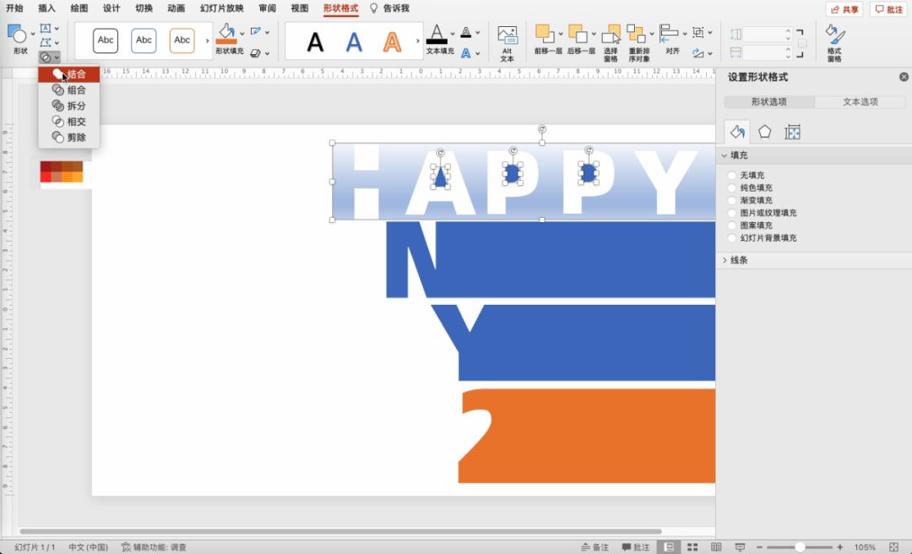Open the size & properties tab icon
The width and height of the screenshot is (912, 554).
pos(792,132)
